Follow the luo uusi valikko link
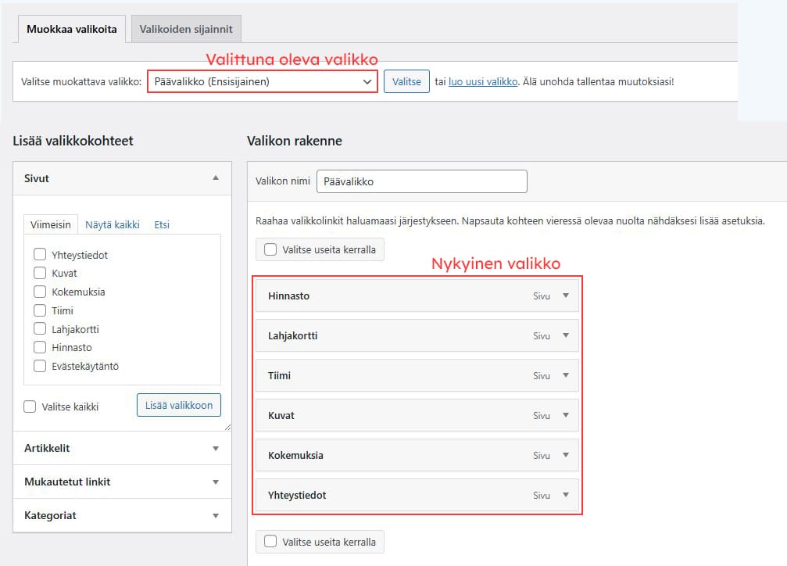This screenshot has width=787, height=566. pos(483,81)
